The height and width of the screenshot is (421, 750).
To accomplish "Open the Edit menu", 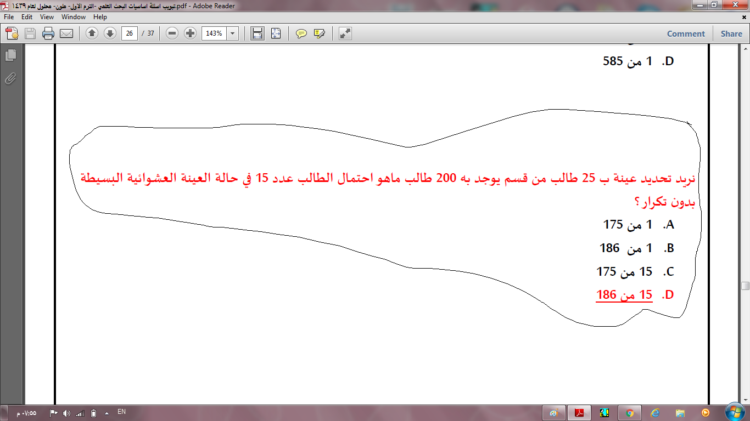I will (27, 17).
